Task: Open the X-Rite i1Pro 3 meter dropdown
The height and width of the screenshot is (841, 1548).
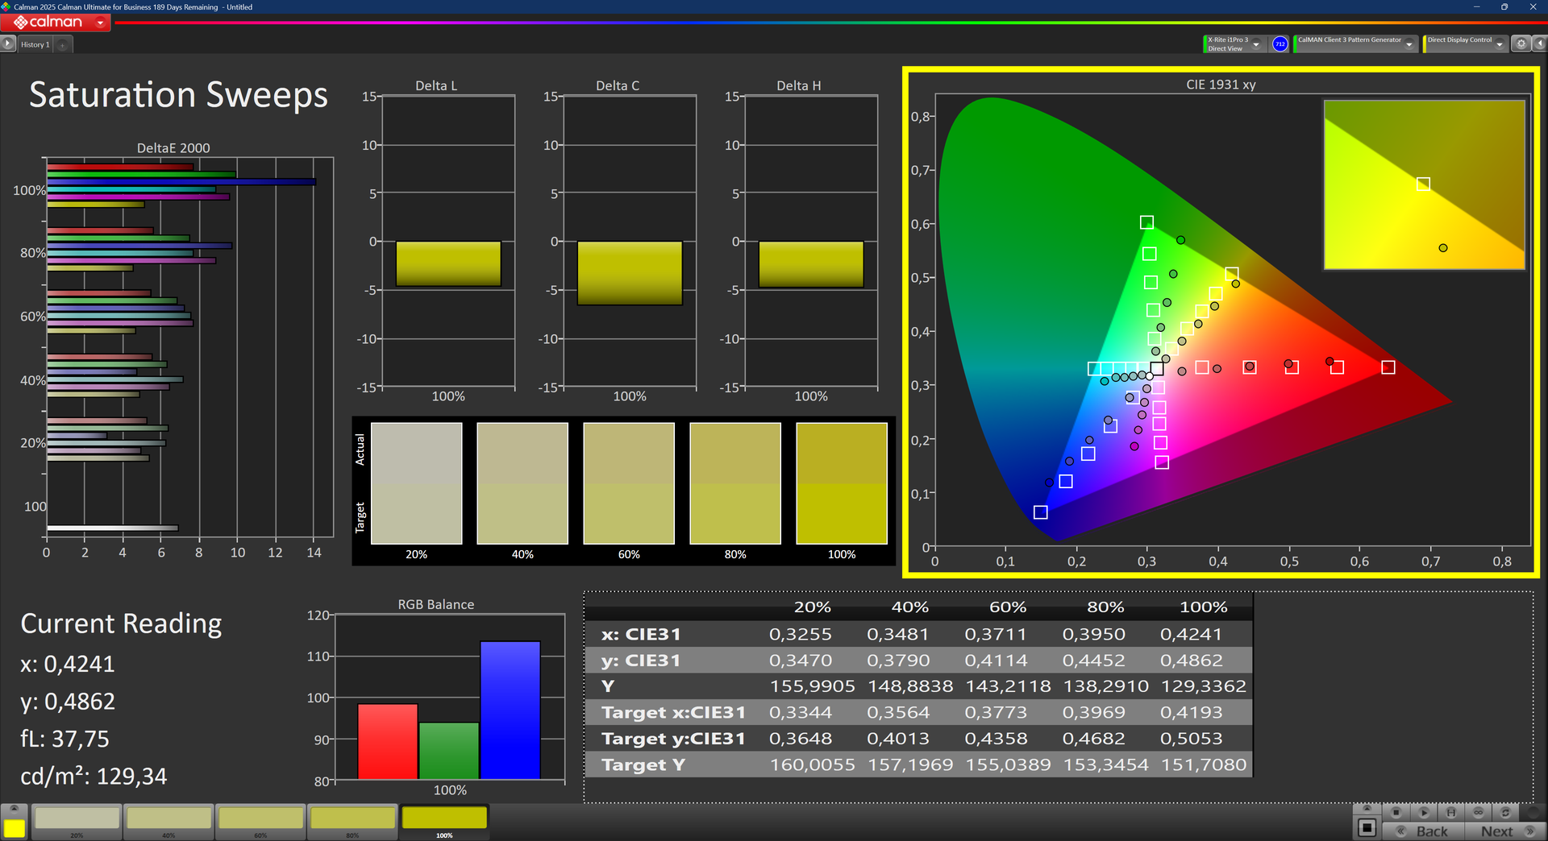Action: click(1256, 44)
